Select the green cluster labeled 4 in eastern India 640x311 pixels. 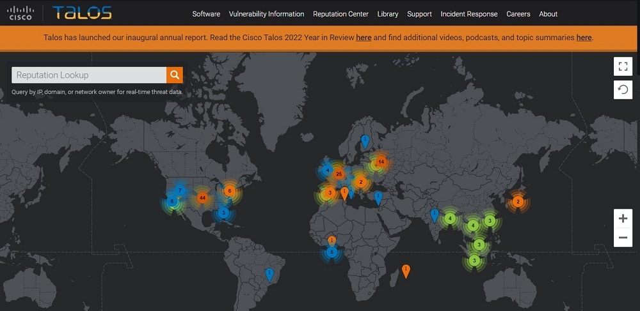450,218
